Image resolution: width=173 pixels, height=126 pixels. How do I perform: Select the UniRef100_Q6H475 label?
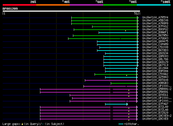[155, 41]
